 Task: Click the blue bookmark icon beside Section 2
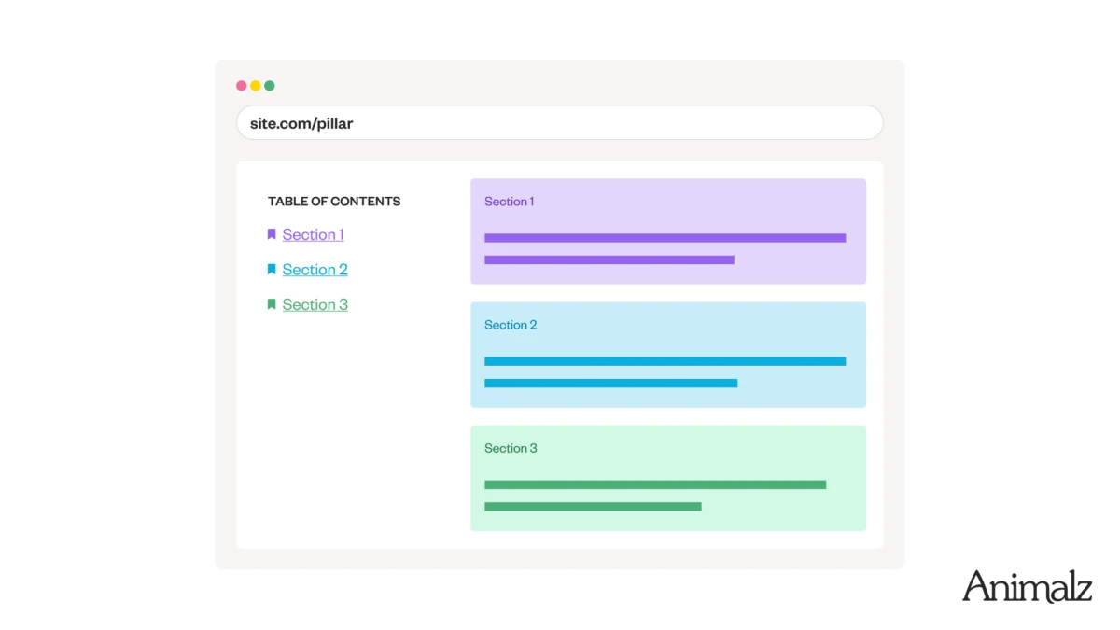coord(272,269)
